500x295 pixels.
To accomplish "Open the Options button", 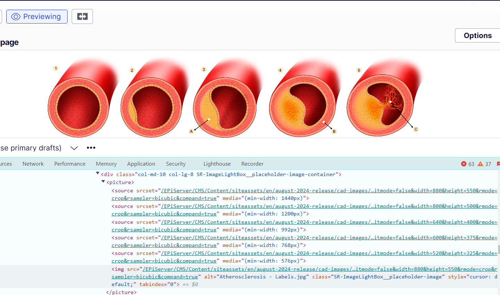I will (477, 36).
